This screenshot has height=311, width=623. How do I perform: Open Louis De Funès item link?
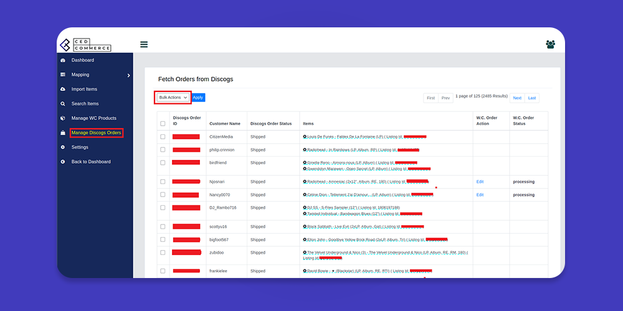364,137
